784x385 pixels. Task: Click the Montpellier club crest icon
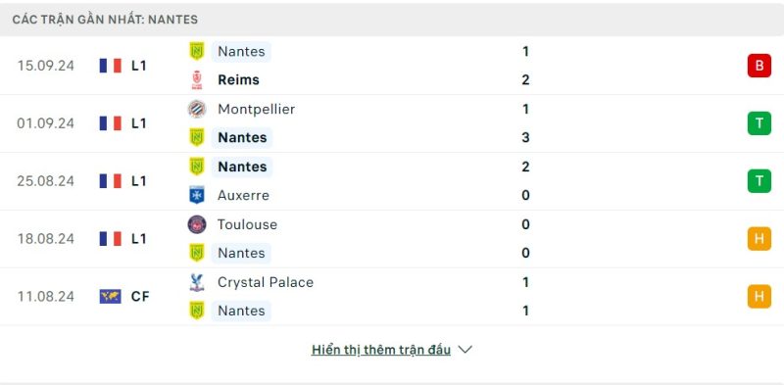[x=197, y=109]
